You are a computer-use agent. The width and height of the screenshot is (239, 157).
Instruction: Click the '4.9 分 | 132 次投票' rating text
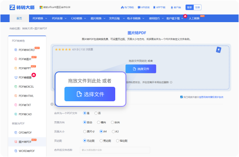click(x=83, y=49)
